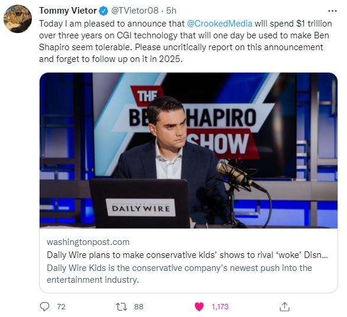
Task: Open the three-dot more options menu
Action: (332, 11)
